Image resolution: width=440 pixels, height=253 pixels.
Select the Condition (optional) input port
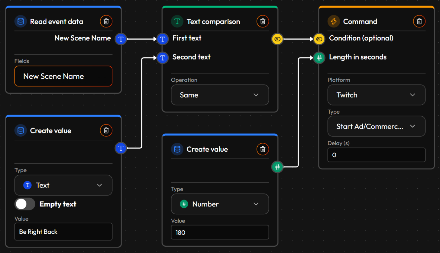coord(319,39)
